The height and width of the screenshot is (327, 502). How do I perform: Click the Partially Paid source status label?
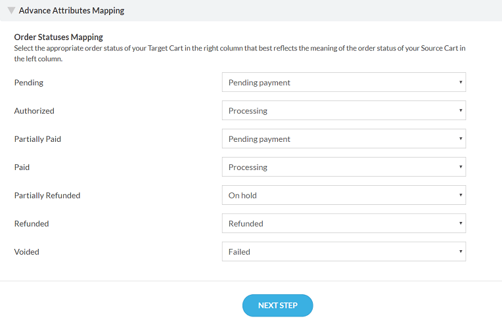point(37,139)
